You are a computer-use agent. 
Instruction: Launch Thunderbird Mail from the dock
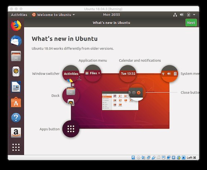coord(16,41)
